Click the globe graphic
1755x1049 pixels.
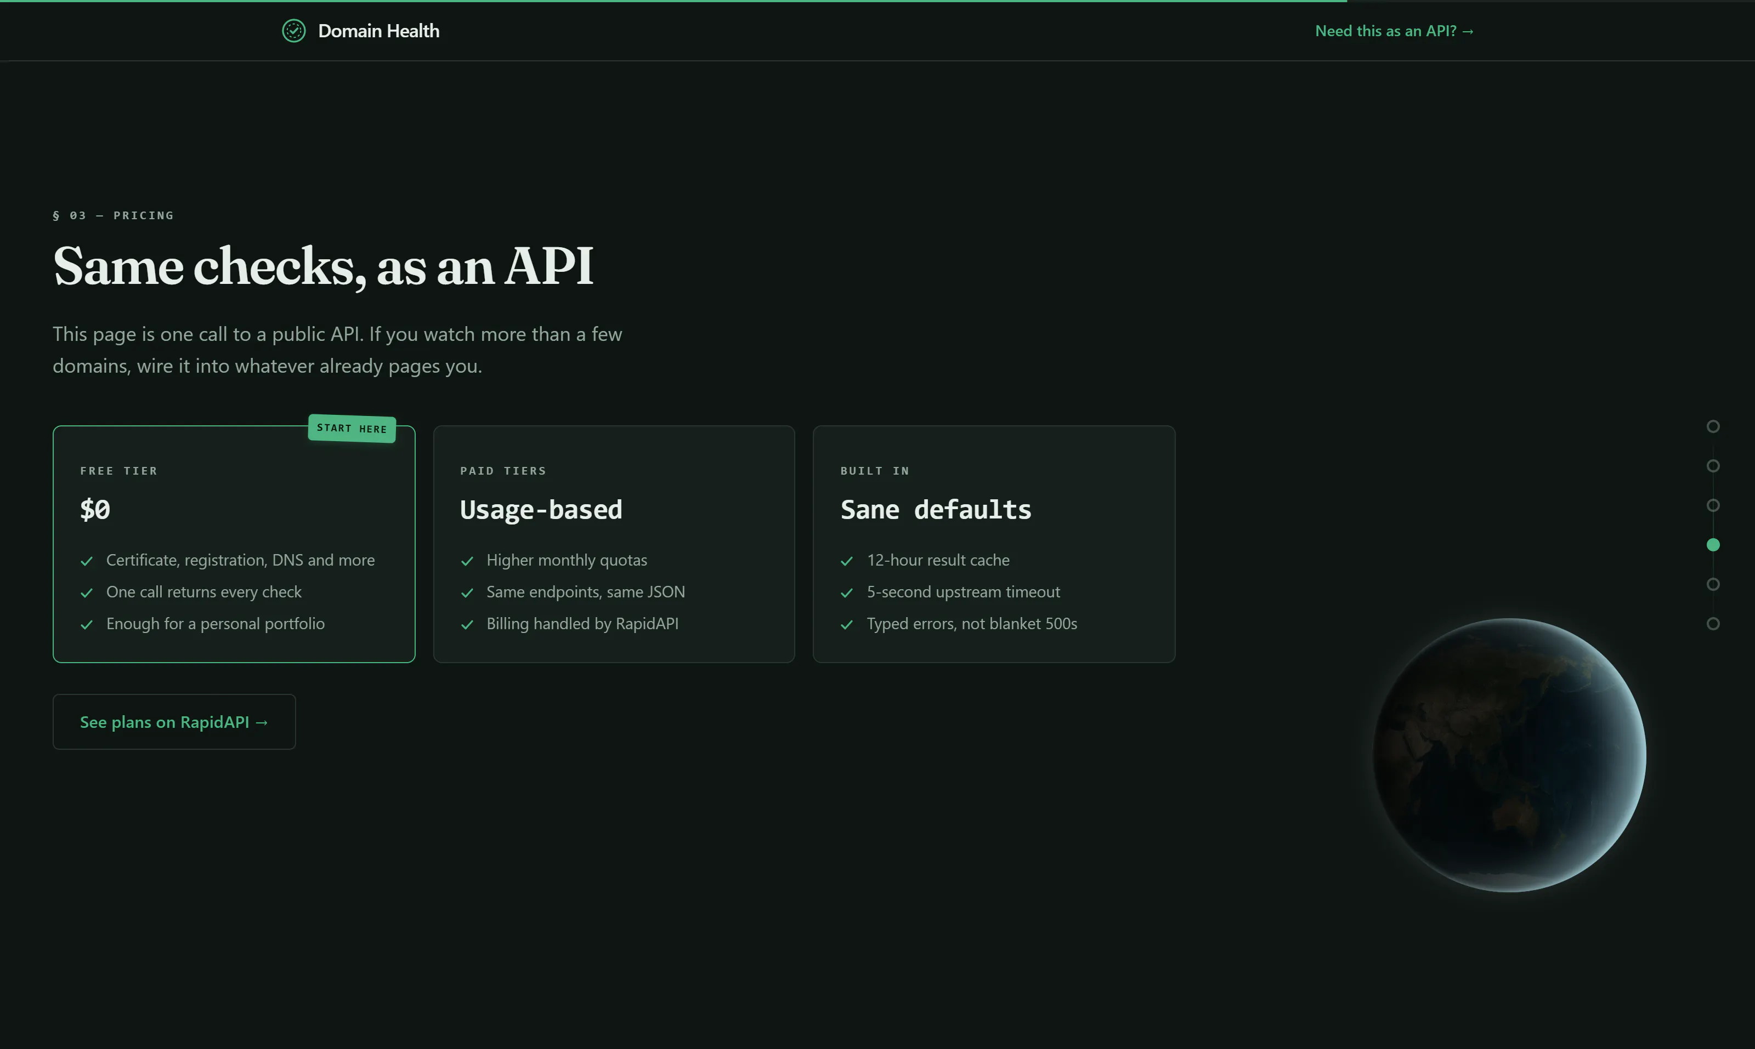(1509, 755)
